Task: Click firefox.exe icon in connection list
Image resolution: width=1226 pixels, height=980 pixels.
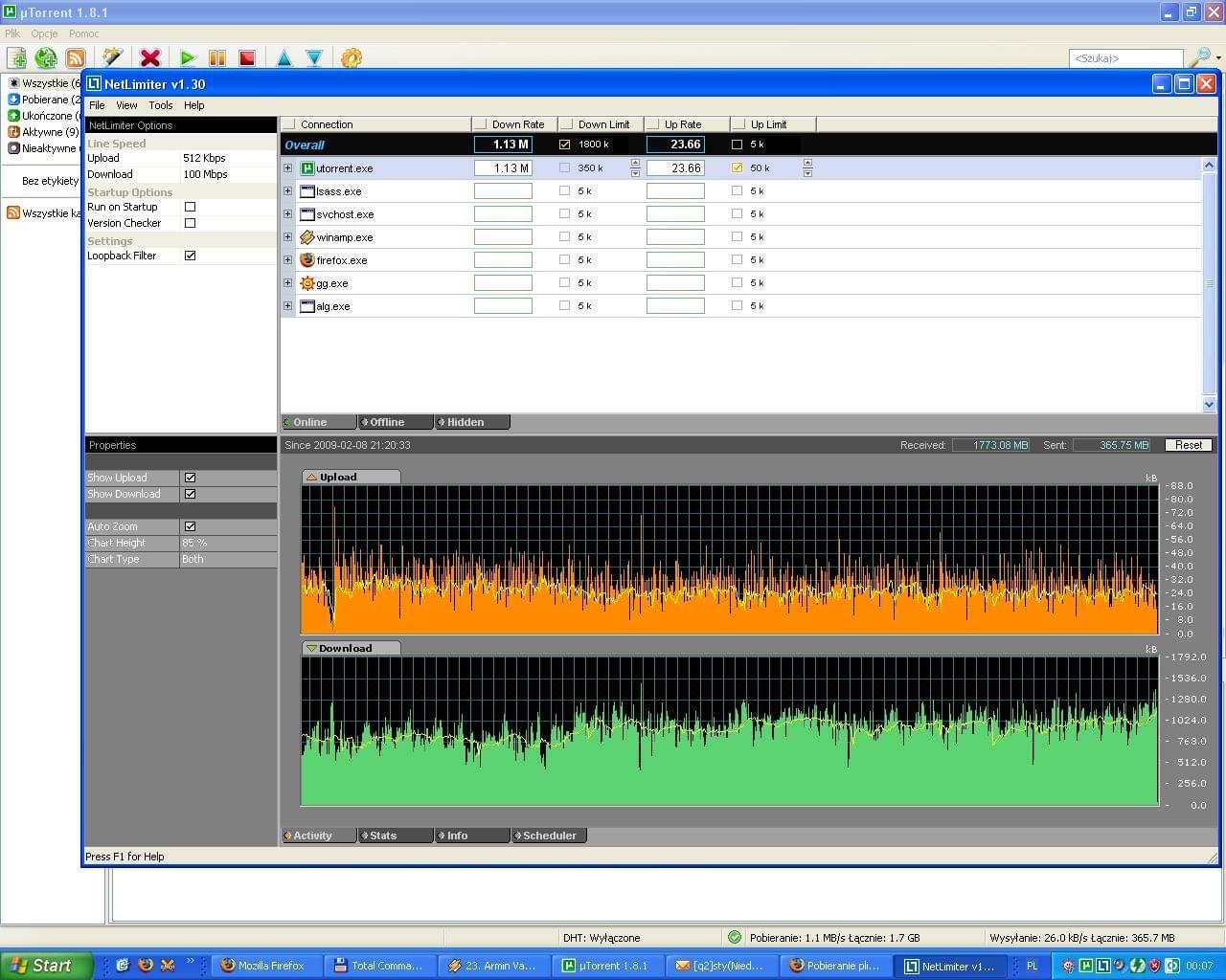Action: pyautogui.click(x=307, y=260)
